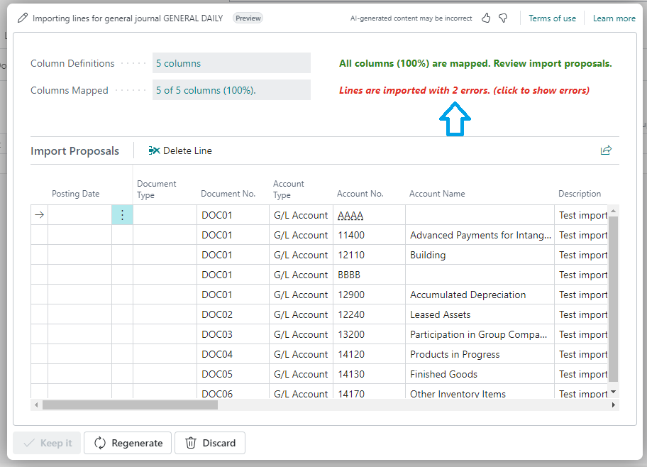This screenshot has height=467, width=647.
Task: Select the DOC06 document number cell
Action: click(233, 392)
